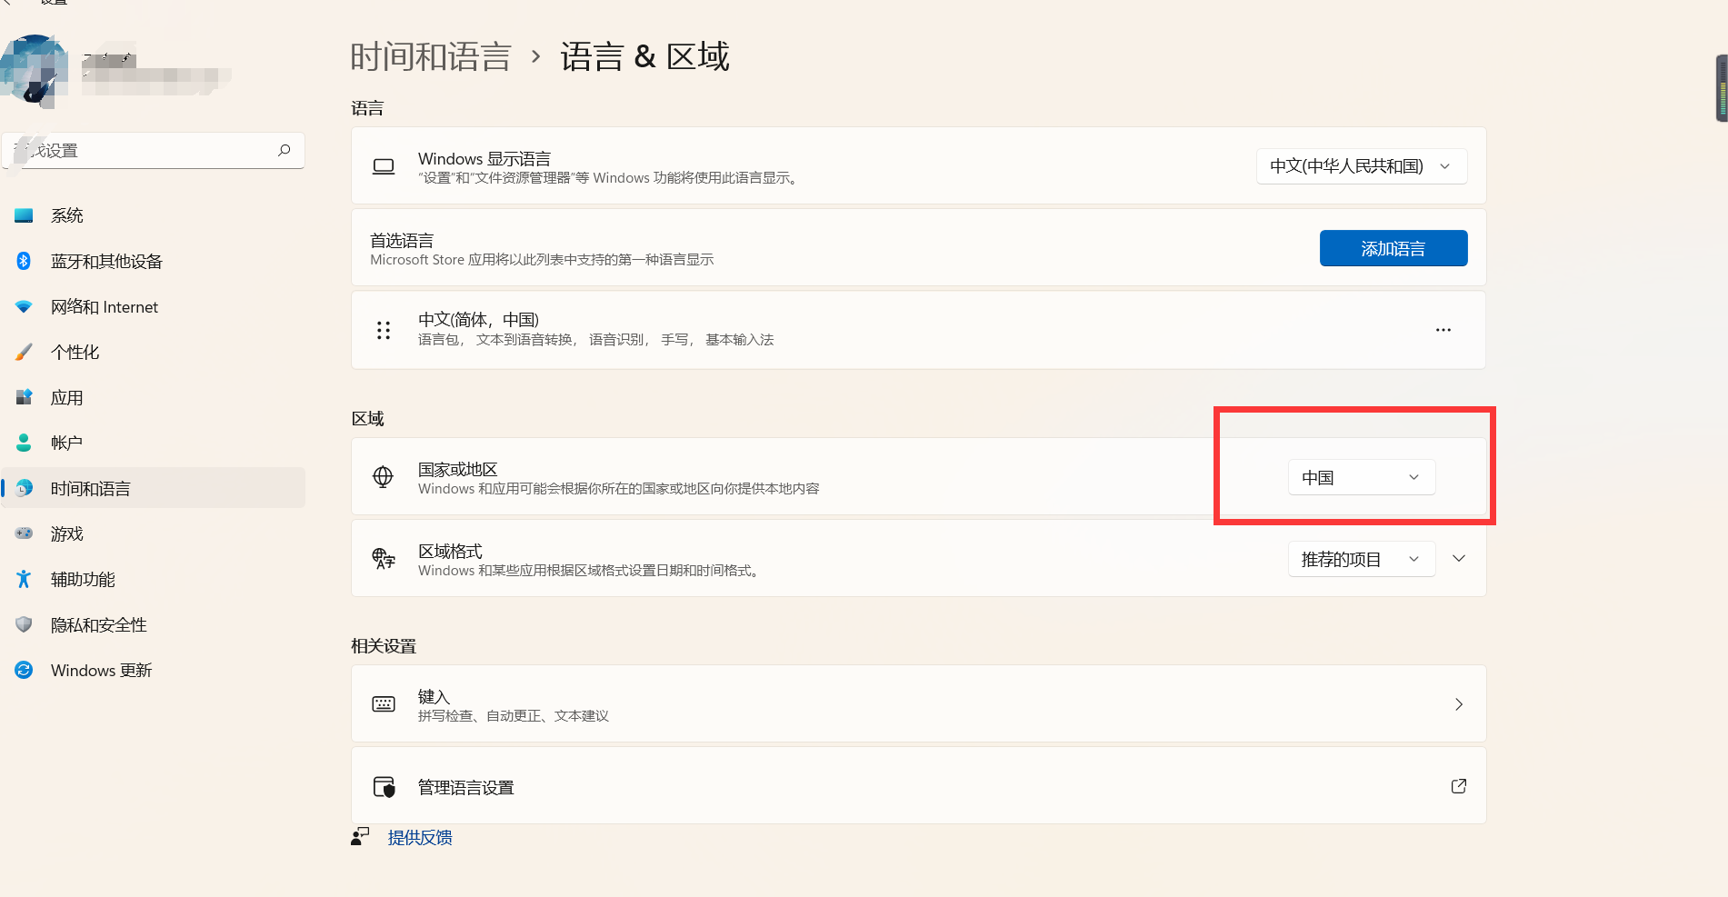This screenshot has height=897, width=1728.
Task: Click the Gaming controller icon
Action: [25, 533]
